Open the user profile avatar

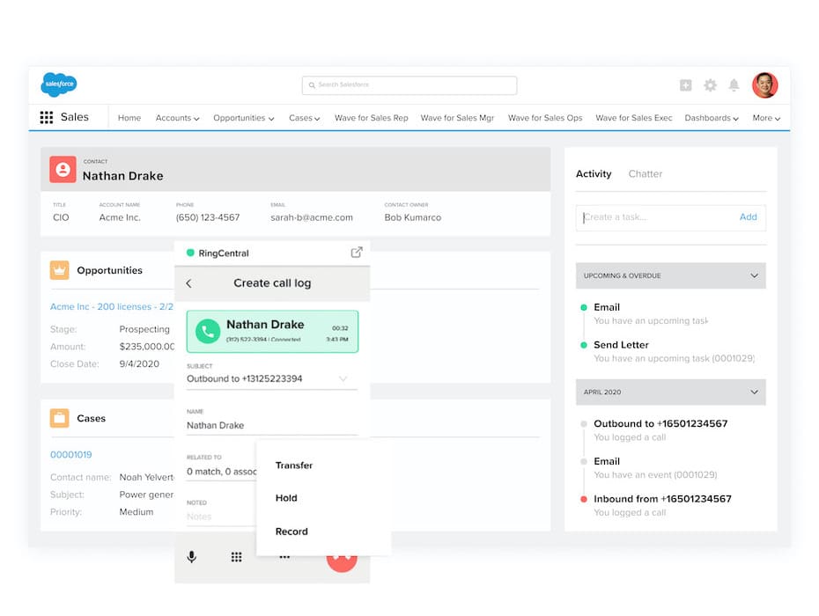(x=764, y=85)
